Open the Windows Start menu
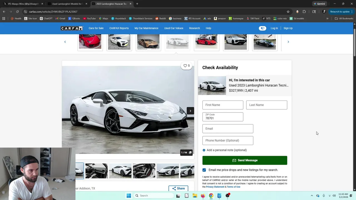Screen dimensions: 356x200 (129, 196)
